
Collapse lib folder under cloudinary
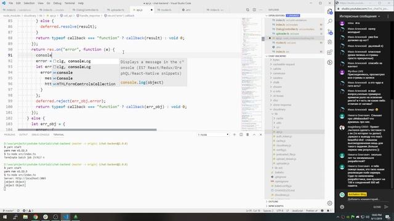(x=276, y=114)
